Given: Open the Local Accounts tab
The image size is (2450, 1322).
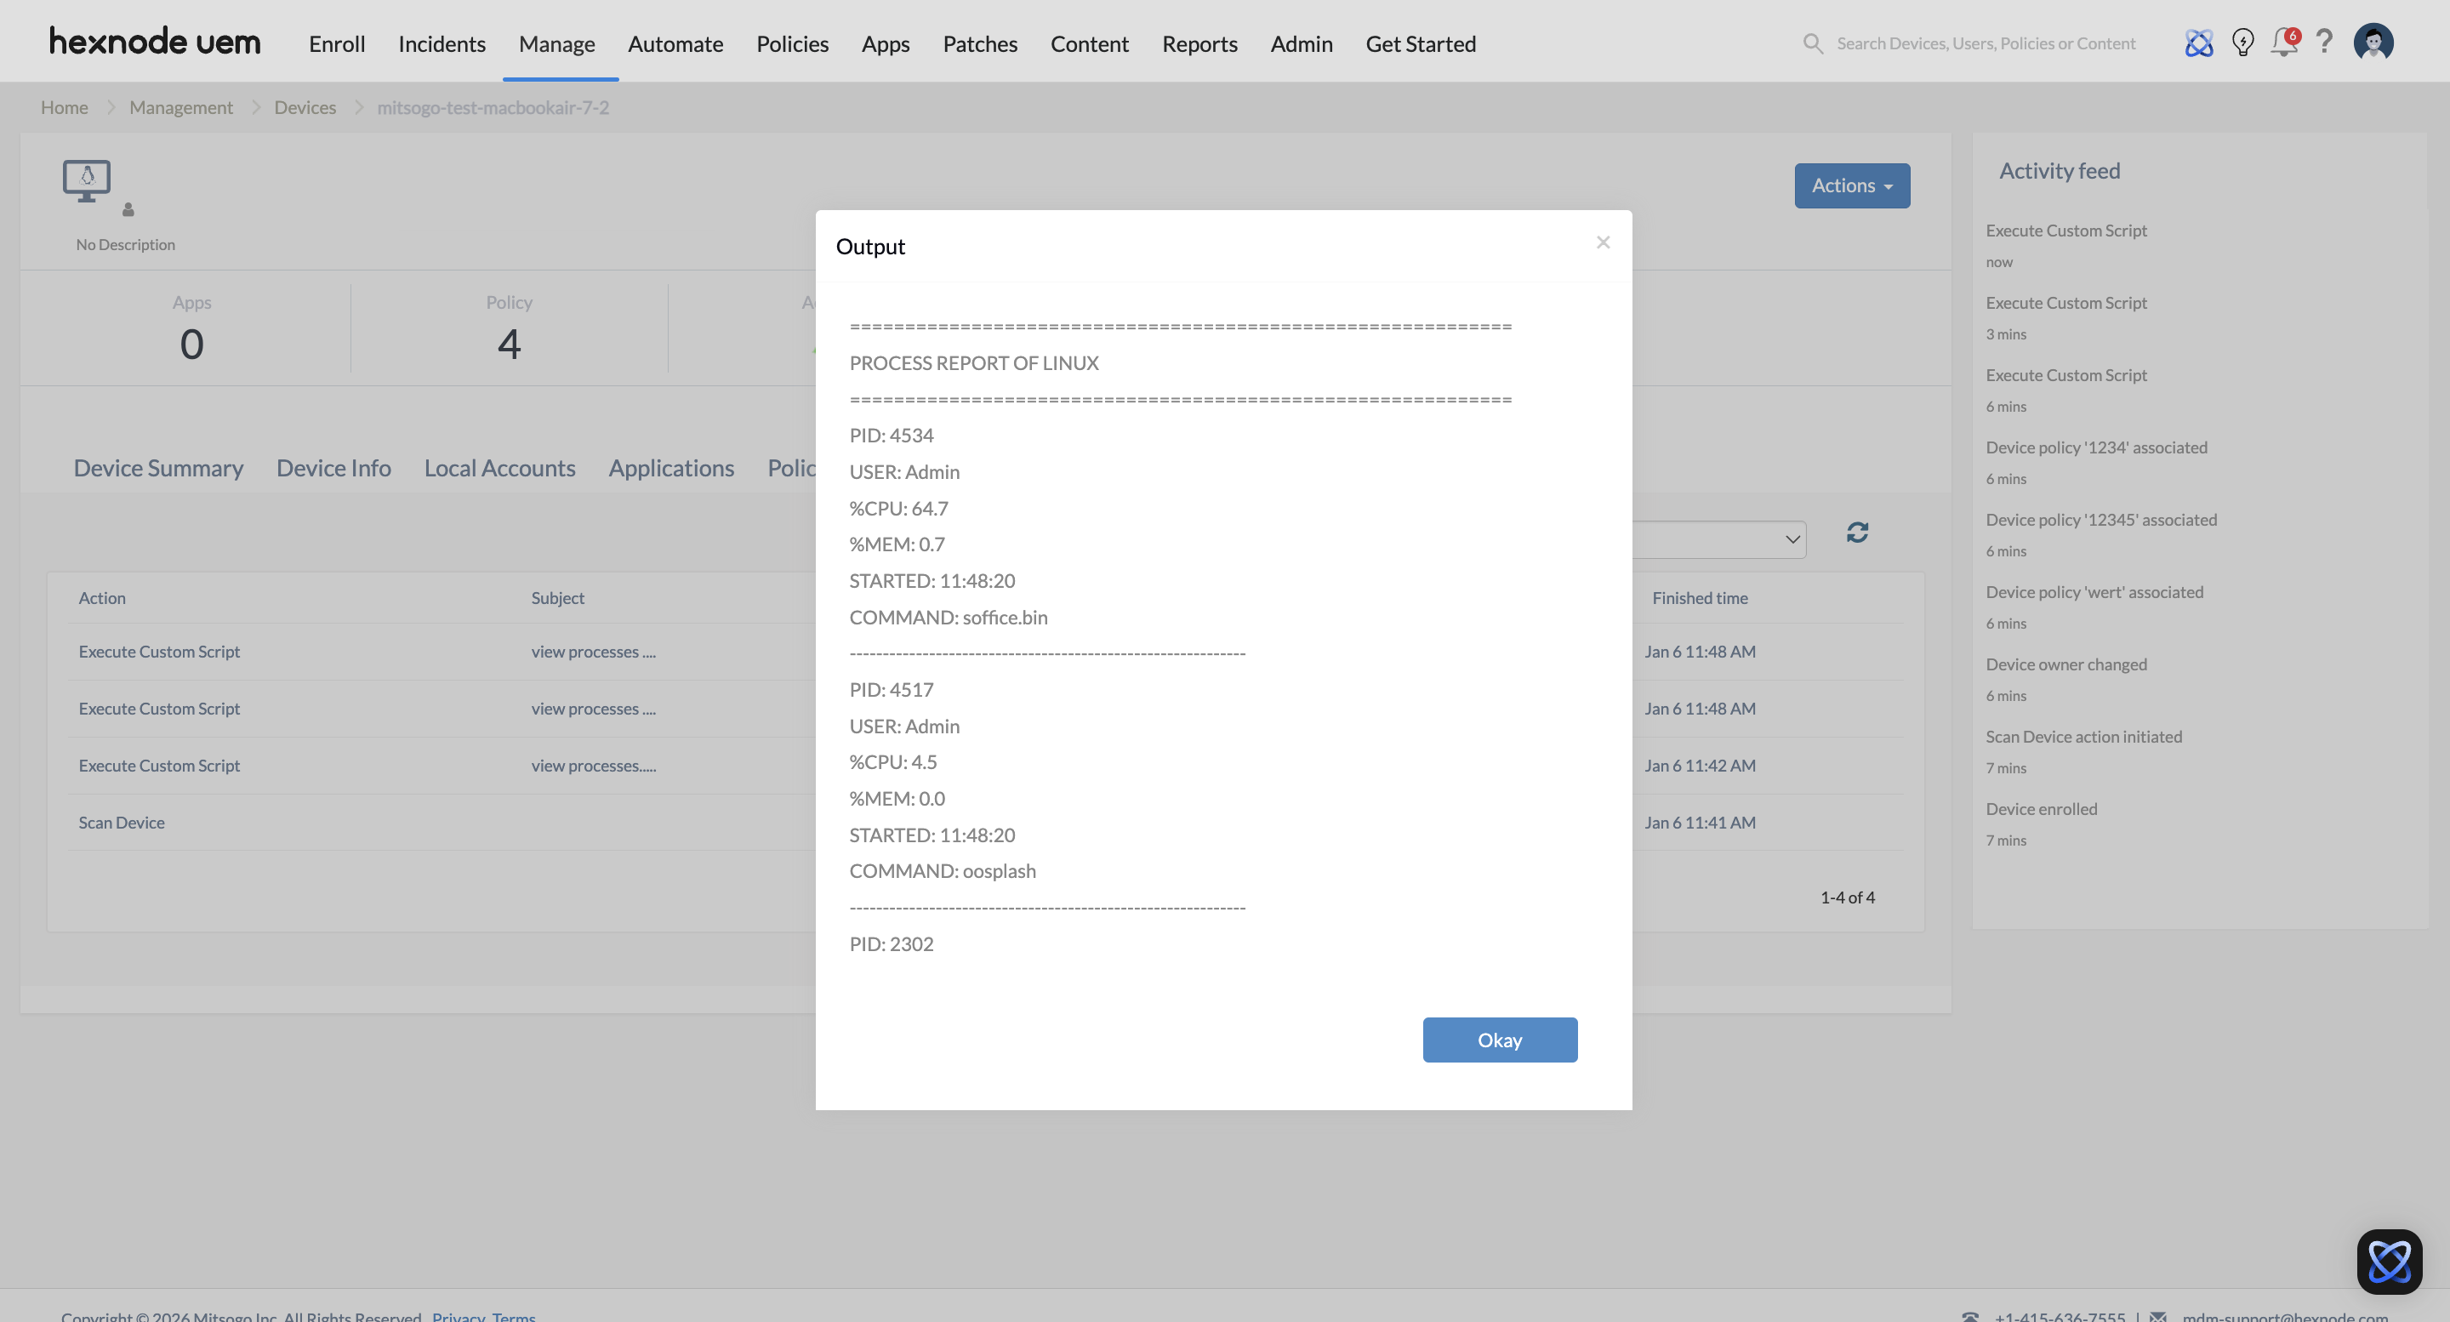Looking at the screenshot, I should [x=499, y=468].
